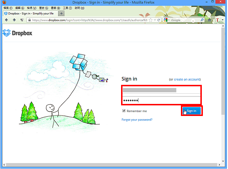Click the red T toolbar icon
Screen dimensions: 228x169
point(217,20)
